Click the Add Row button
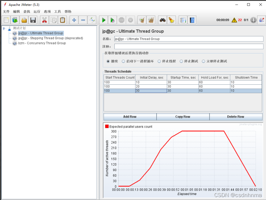The image size is (266, 200). [x=130, y=116]
